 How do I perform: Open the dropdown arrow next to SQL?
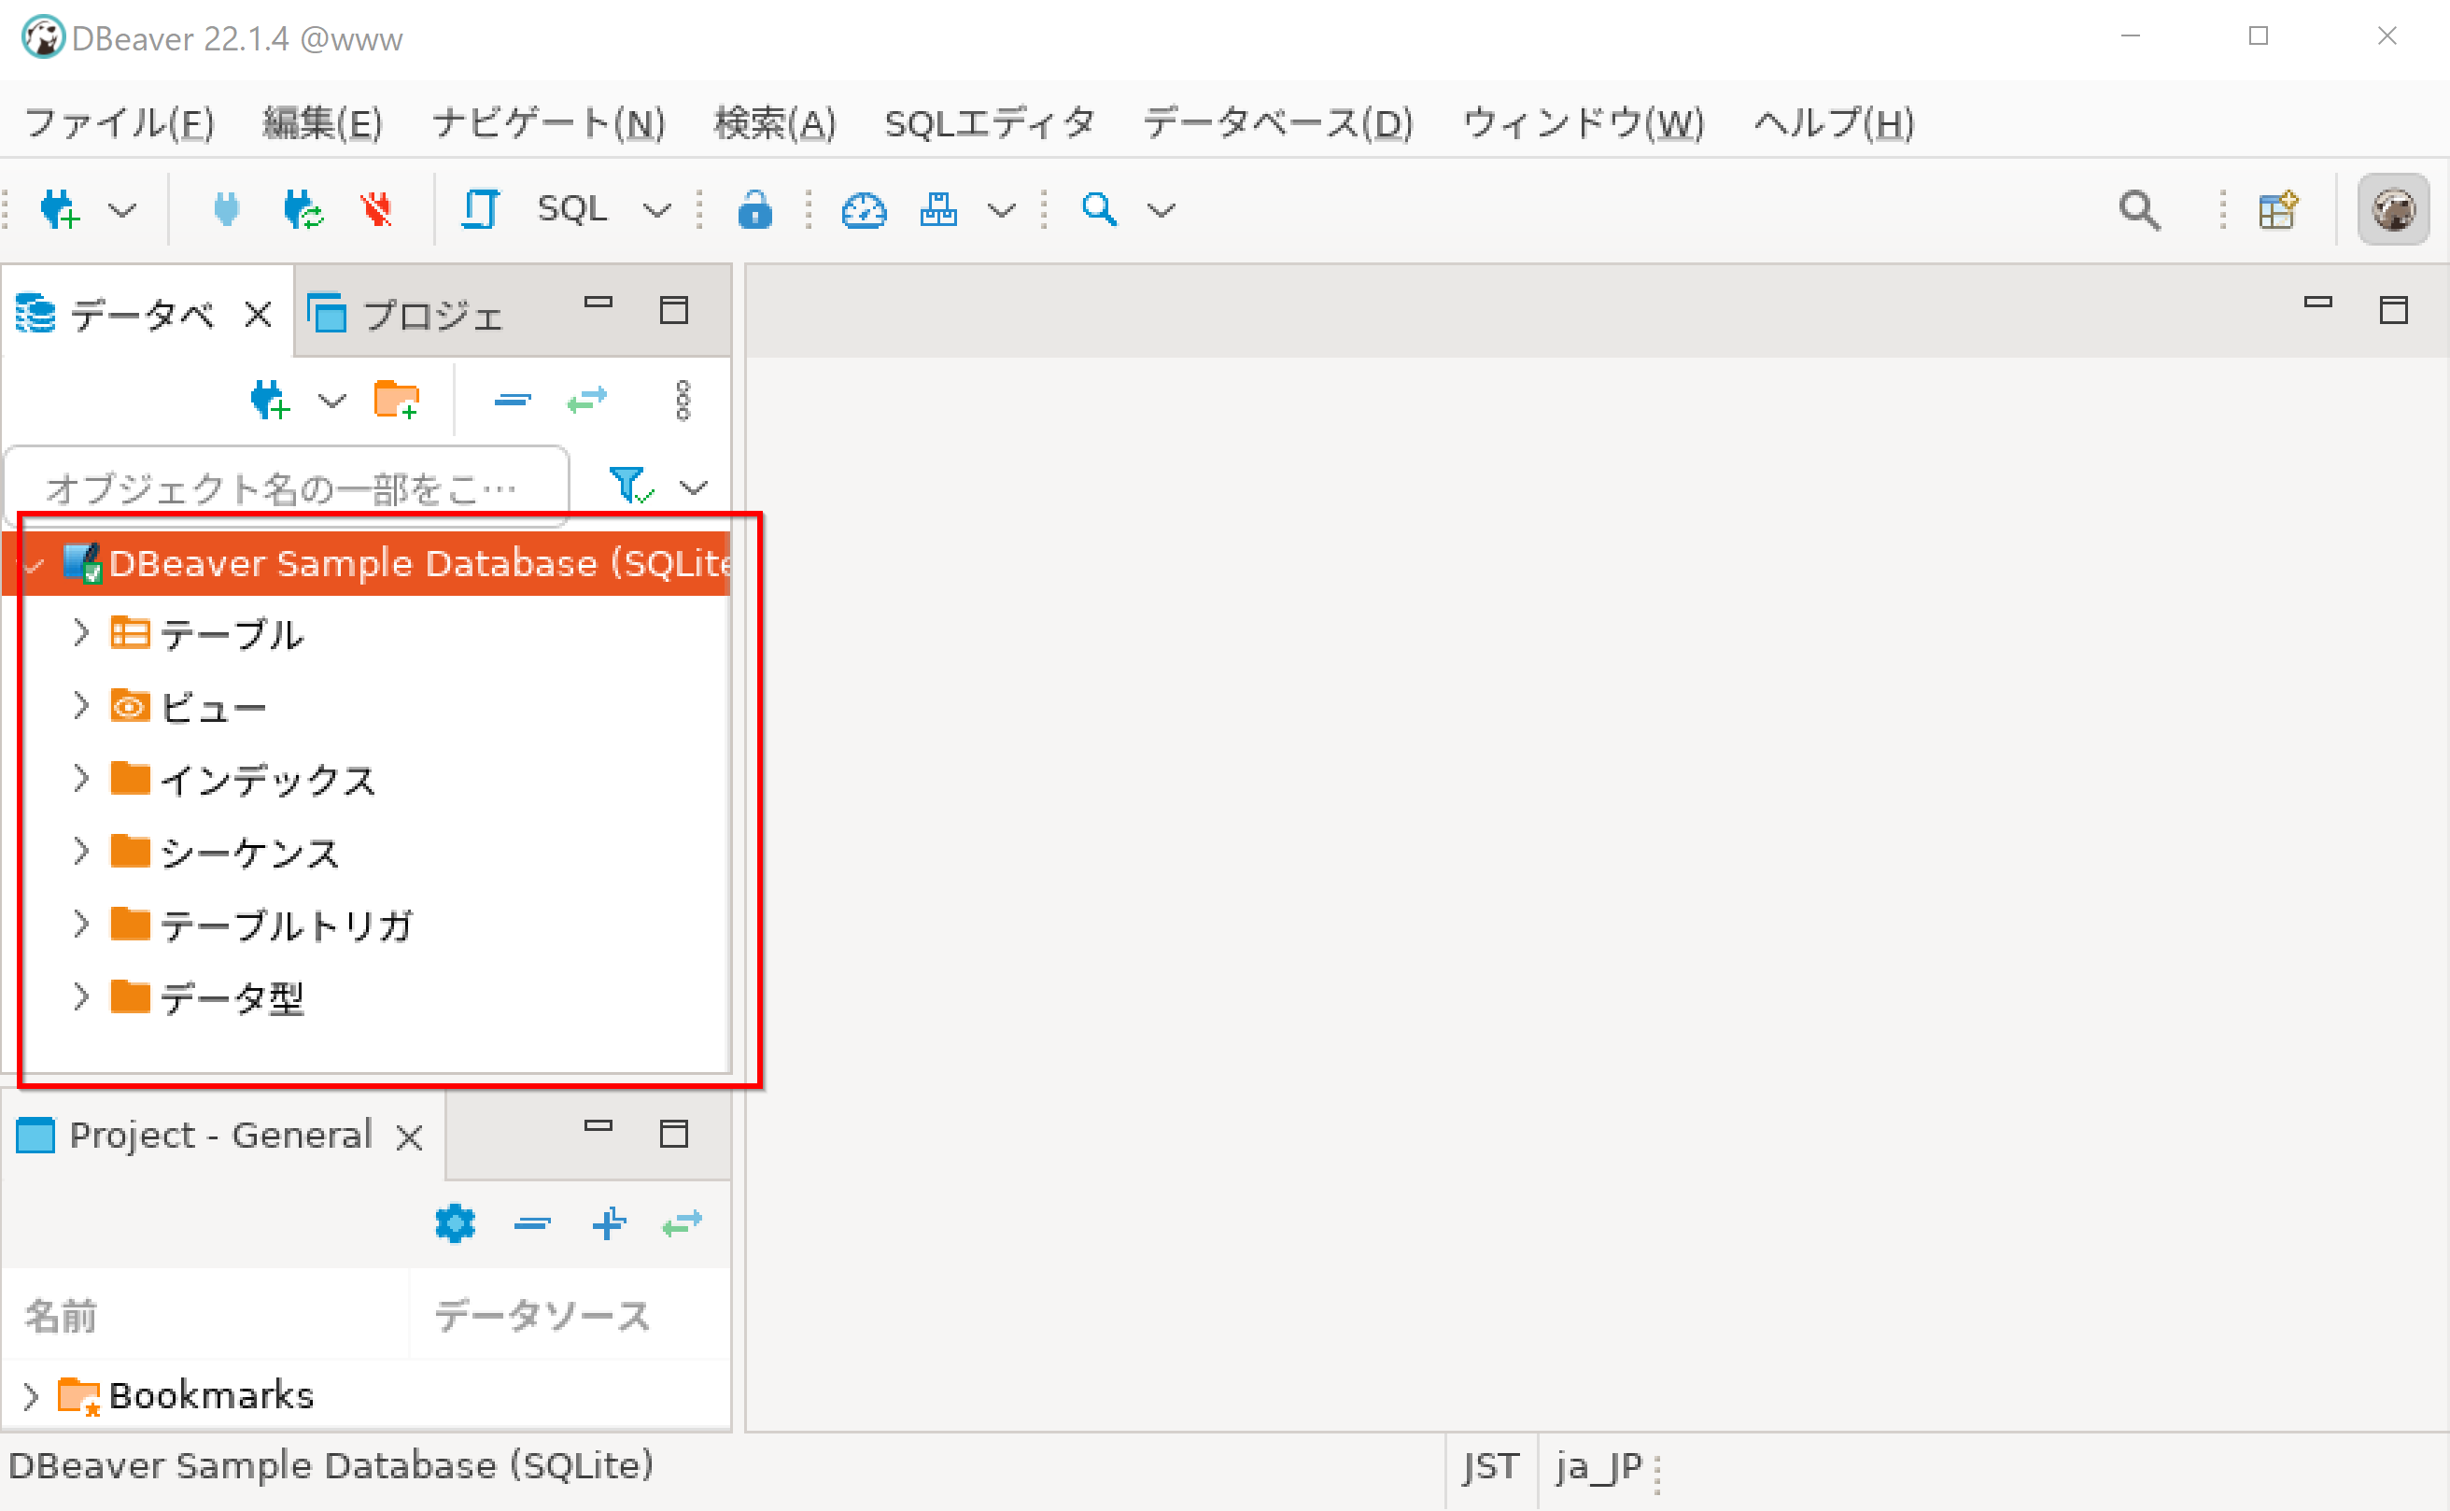[x=656, y=210]
